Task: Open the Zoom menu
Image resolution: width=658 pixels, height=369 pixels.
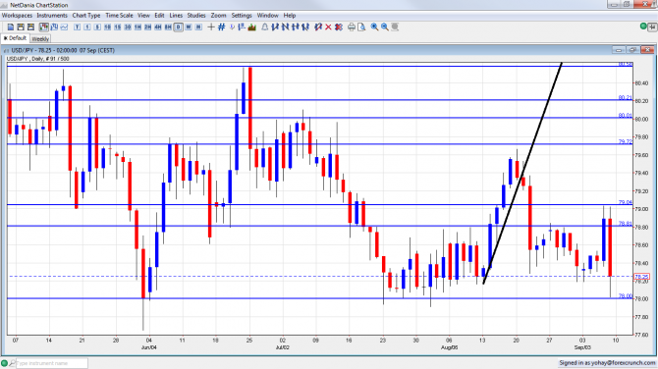Action: [x=219, y=16]
